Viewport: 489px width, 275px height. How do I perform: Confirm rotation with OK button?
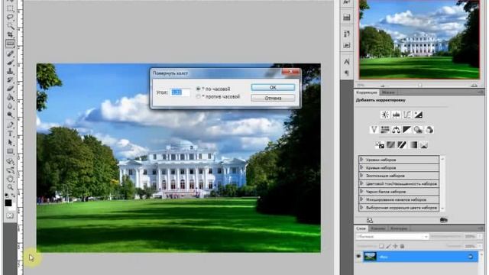[x=273, y=88]
